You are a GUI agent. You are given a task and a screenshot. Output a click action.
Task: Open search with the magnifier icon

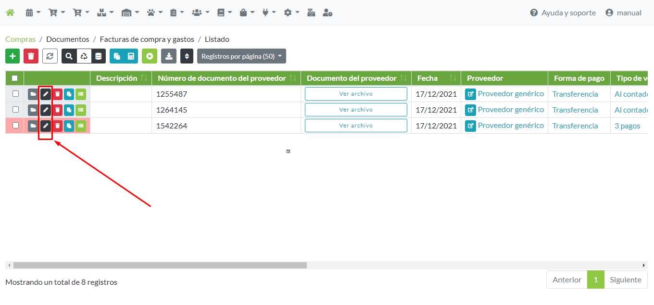tap(69, 56)
